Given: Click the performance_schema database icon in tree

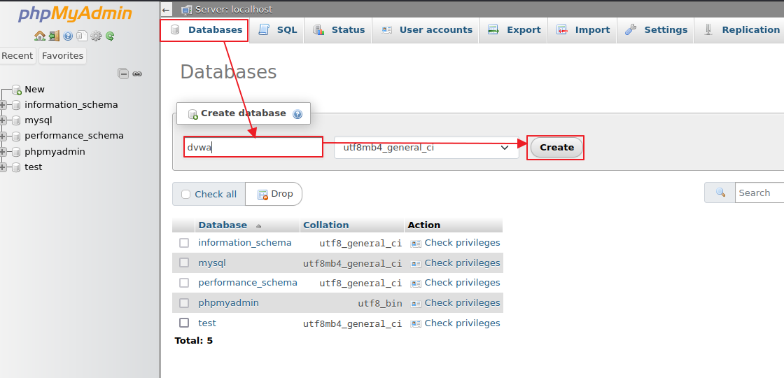Looking at the screenshot, I should click(17, 136).
